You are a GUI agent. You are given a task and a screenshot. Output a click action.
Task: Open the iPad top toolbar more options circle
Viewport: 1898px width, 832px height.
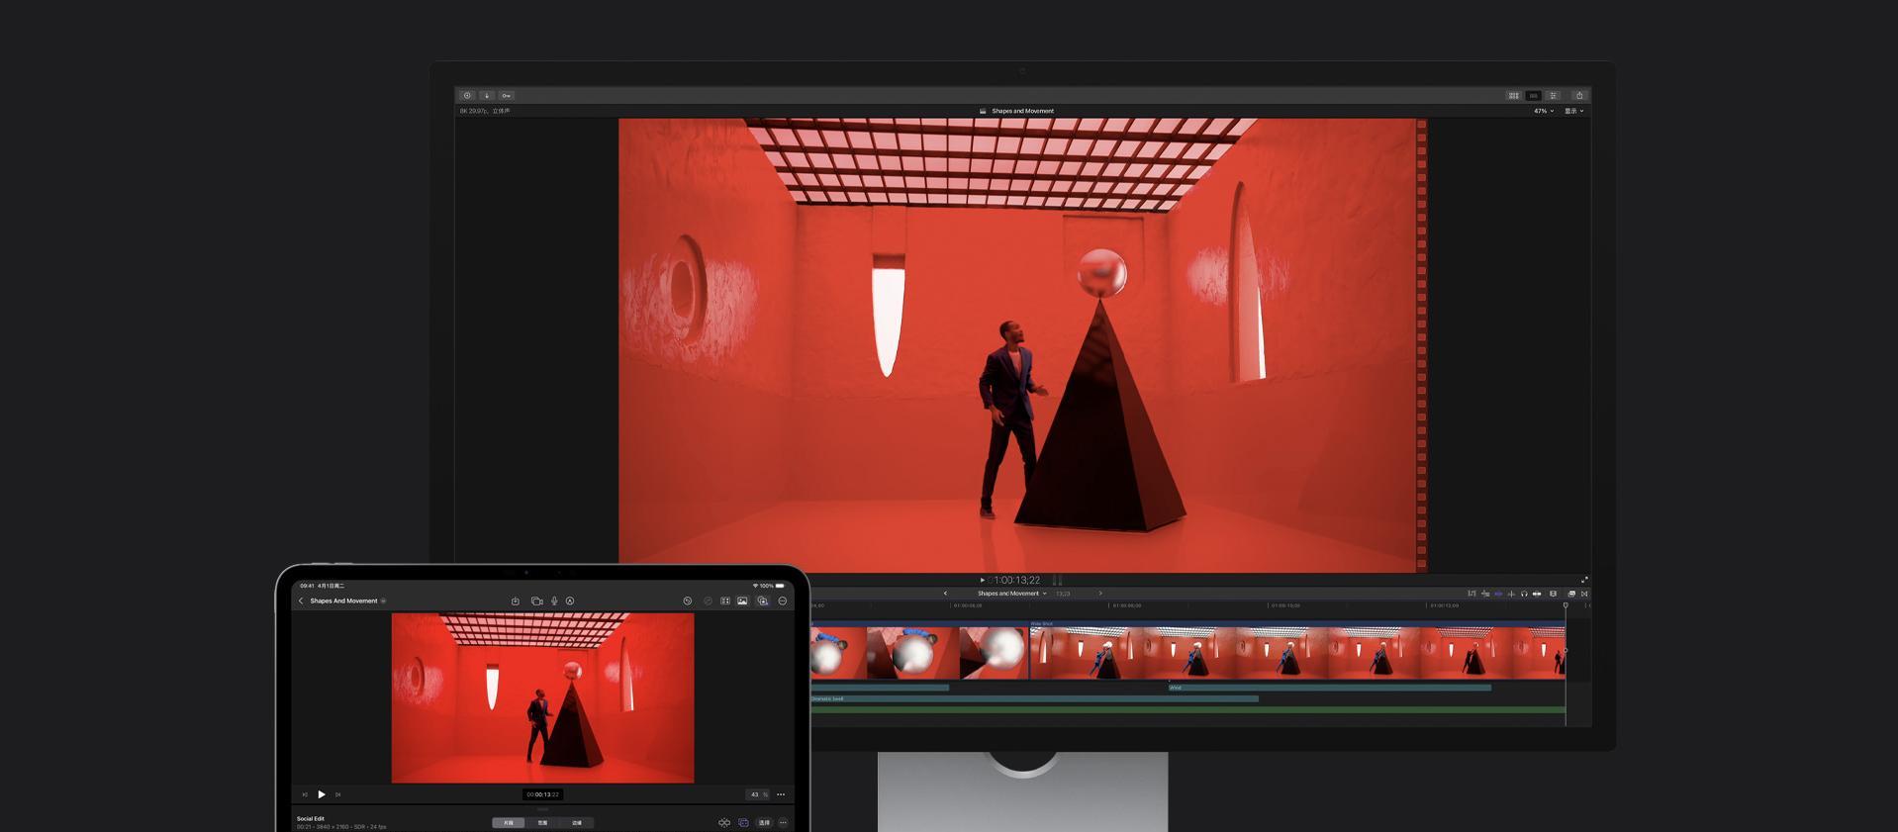[783, 601]
